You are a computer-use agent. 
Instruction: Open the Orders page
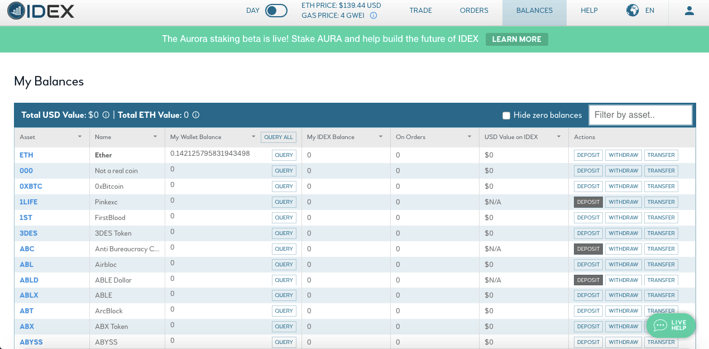tap(474, 11)
